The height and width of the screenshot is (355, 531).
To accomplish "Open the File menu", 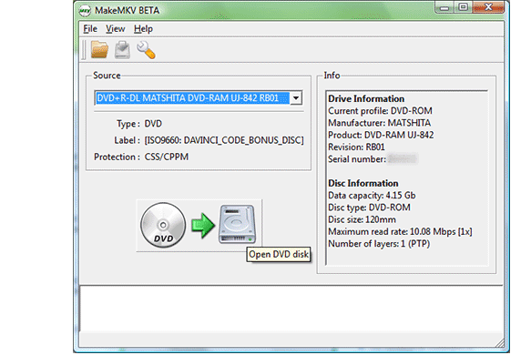I will 90,29.
